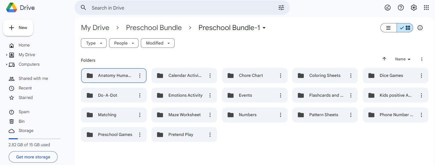Click the New button
The width and height of the screenshot is (435, 165).
(x=18, y=28)
